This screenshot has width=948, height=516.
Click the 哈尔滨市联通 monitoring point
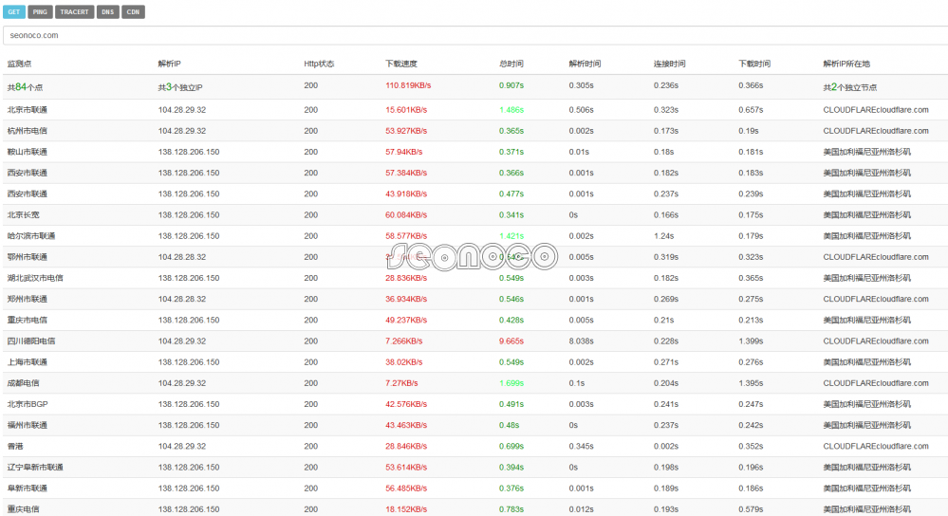[x=30, y=235]
